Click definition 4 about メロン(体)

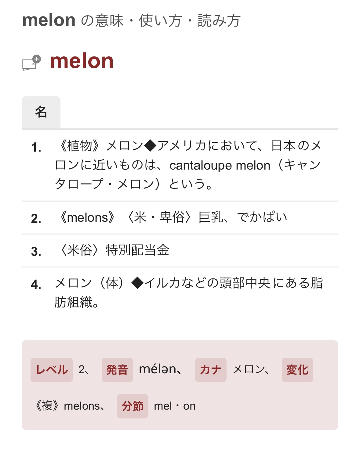[188, 292]
